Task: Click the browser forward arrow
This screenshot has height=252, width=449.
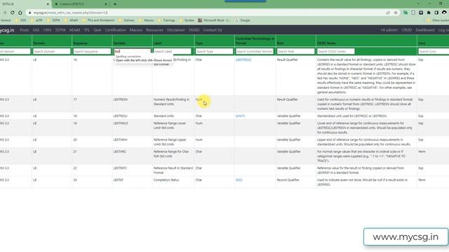Action: [5, 13]
